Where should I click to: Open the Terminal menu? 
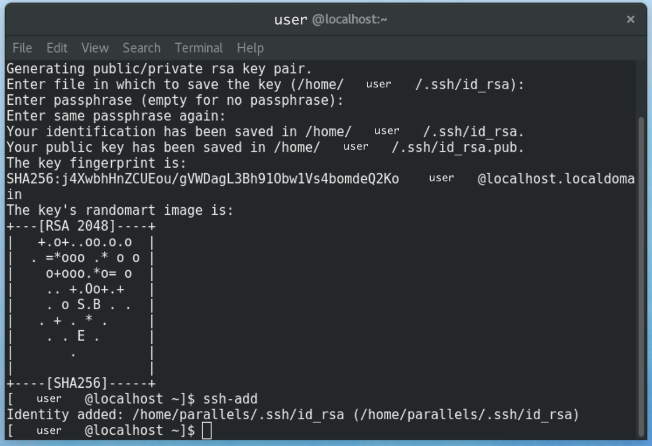coord(199,48)
